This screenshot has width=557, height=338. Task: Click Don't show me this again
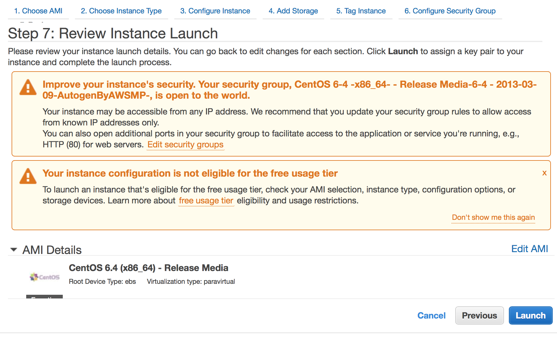493,217
